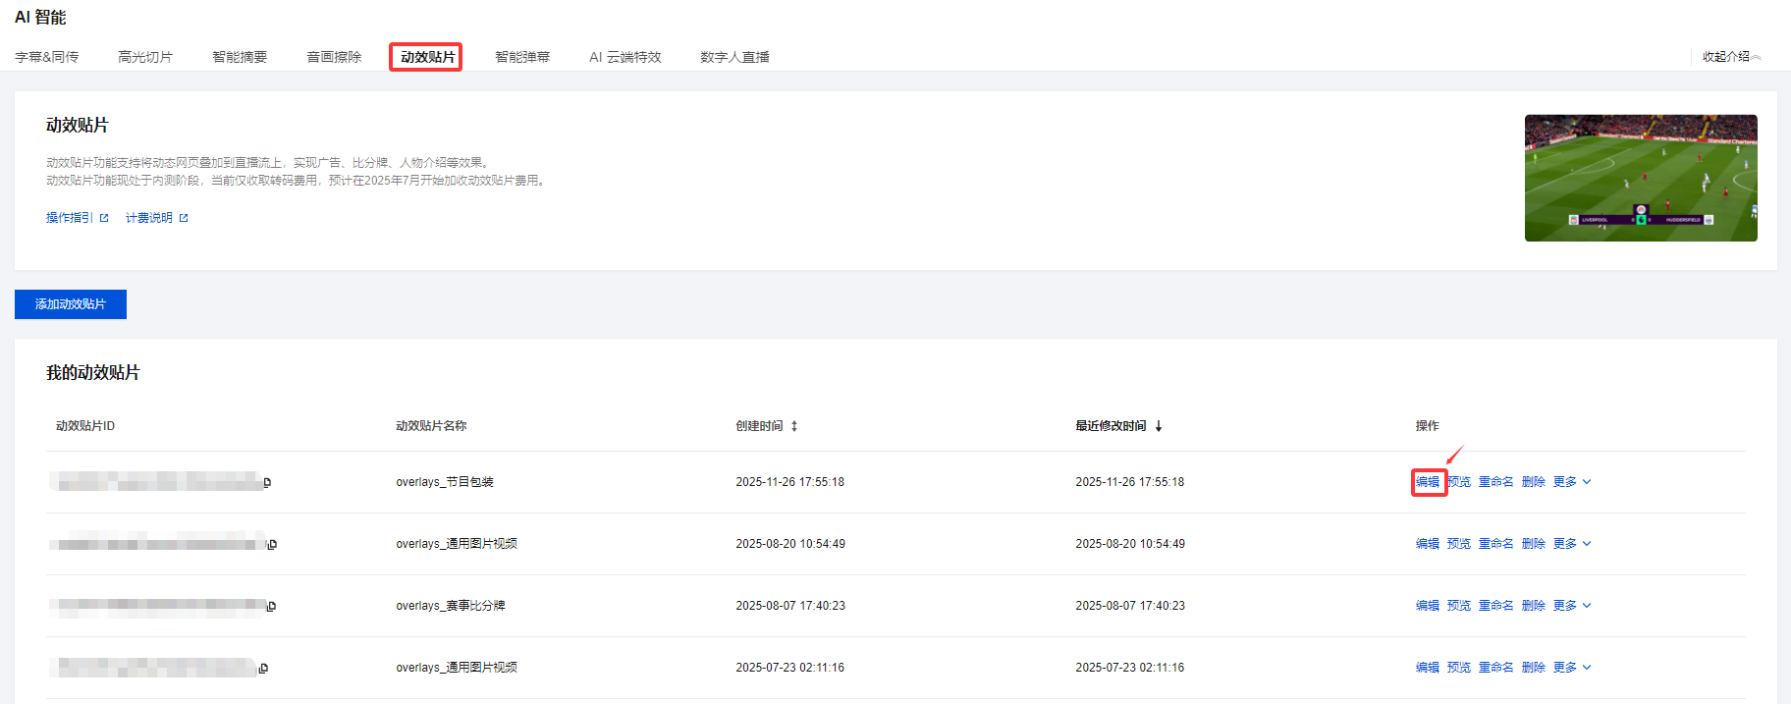Copy ID of overlays_赛事比分牌 row
This screenshot has width=1791, height=704.
(x=271, y=606)
